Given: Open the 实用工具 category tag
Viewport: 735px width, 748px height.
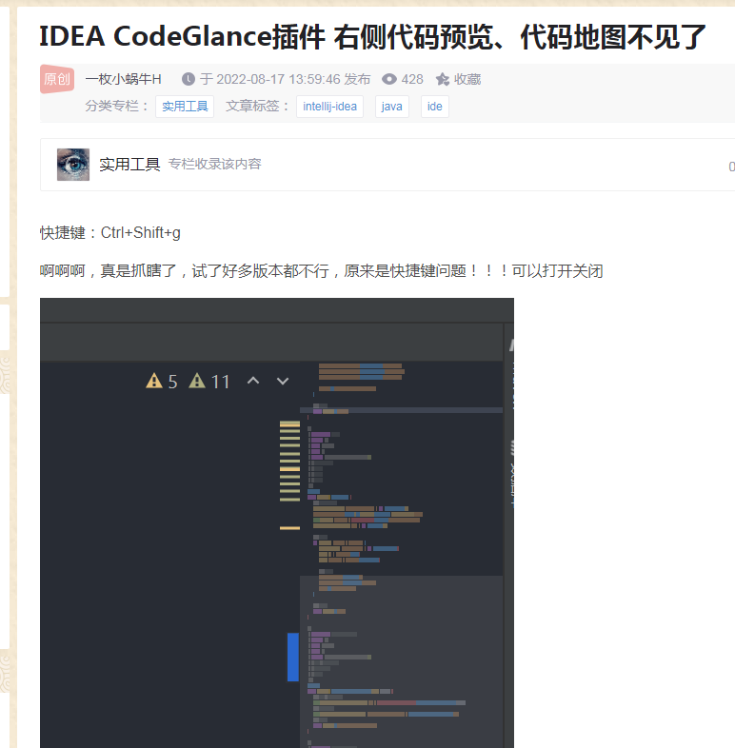Looking at the screenshot, I should click(x=185, y=106).
